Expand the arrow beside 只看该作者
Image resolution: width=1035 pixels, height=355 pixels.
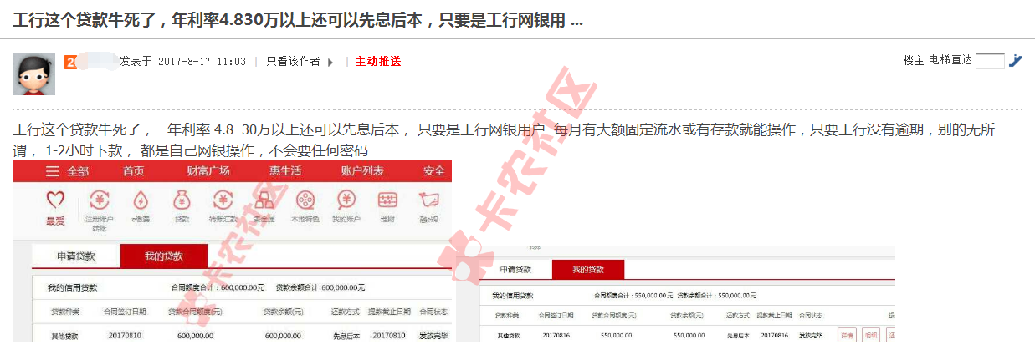(x=330, y=62)
